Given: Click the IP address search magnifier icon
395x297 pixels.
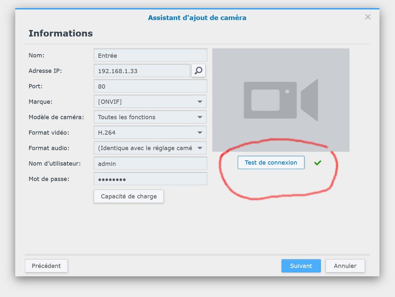Looking at the screenshot, I should [198, 71].
